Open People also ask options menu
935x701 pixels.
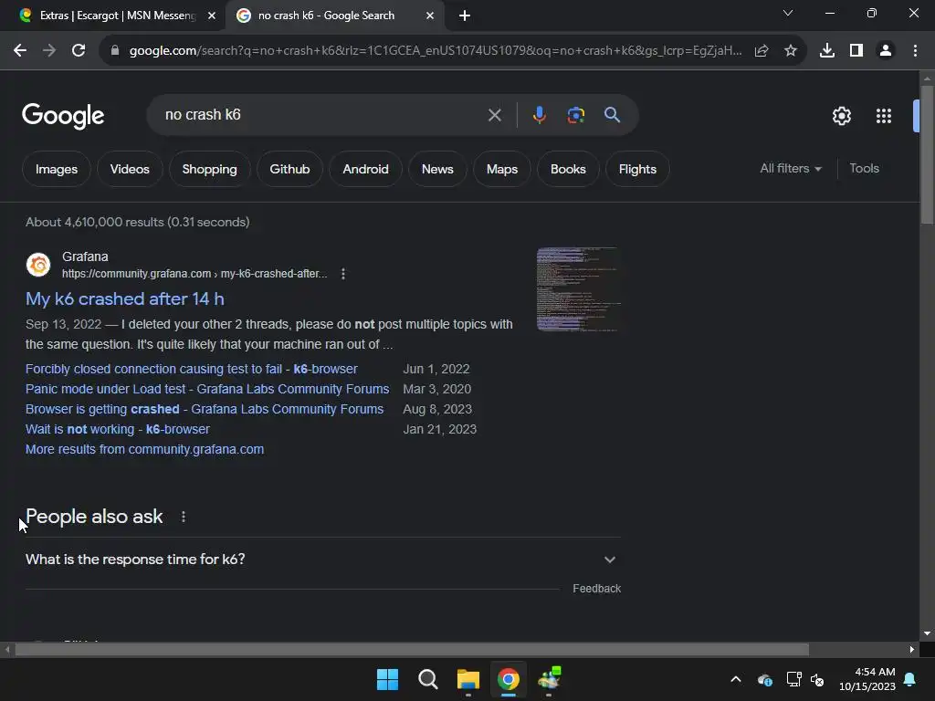[183, 517]
